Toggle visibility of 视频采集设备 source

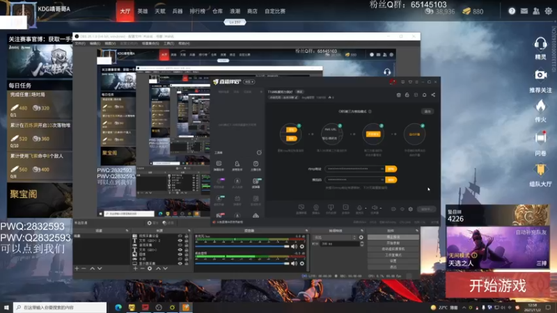tap(180, 236)
